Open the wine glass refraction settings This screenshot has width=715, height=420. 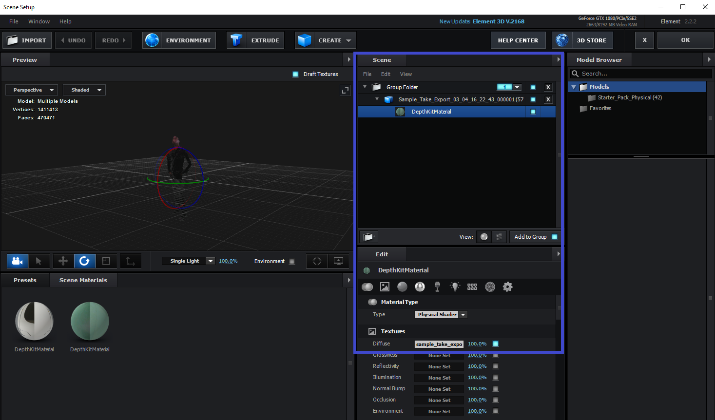pos(437,287)
